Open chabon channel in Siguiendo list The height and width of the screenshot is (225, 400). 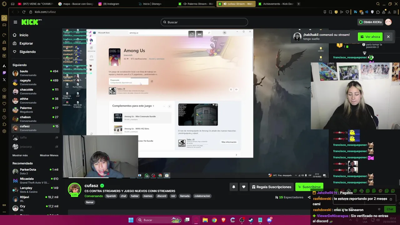pyautogui.click(x=35, y=119)
